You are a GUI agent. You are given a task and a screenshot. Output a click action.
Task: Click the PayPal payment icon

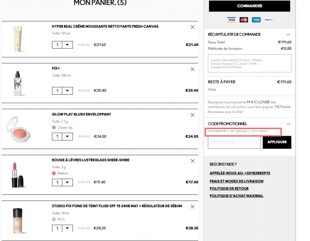pyautogui.click(x=269, y=20)
